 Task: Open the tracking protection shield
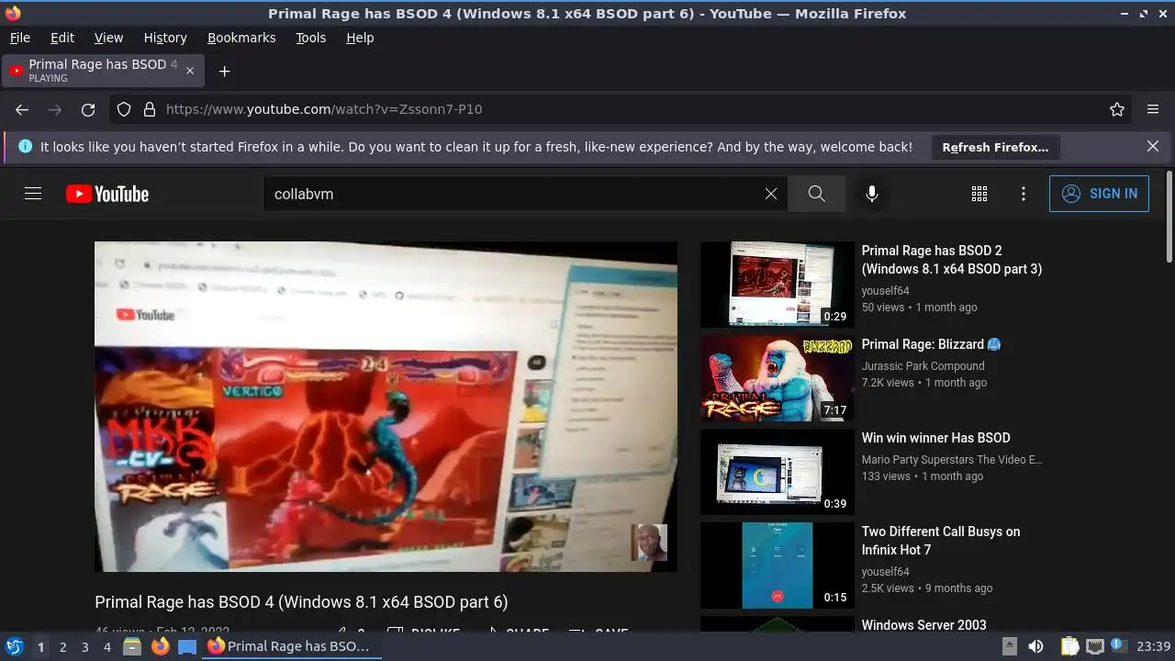pos(124,109)
